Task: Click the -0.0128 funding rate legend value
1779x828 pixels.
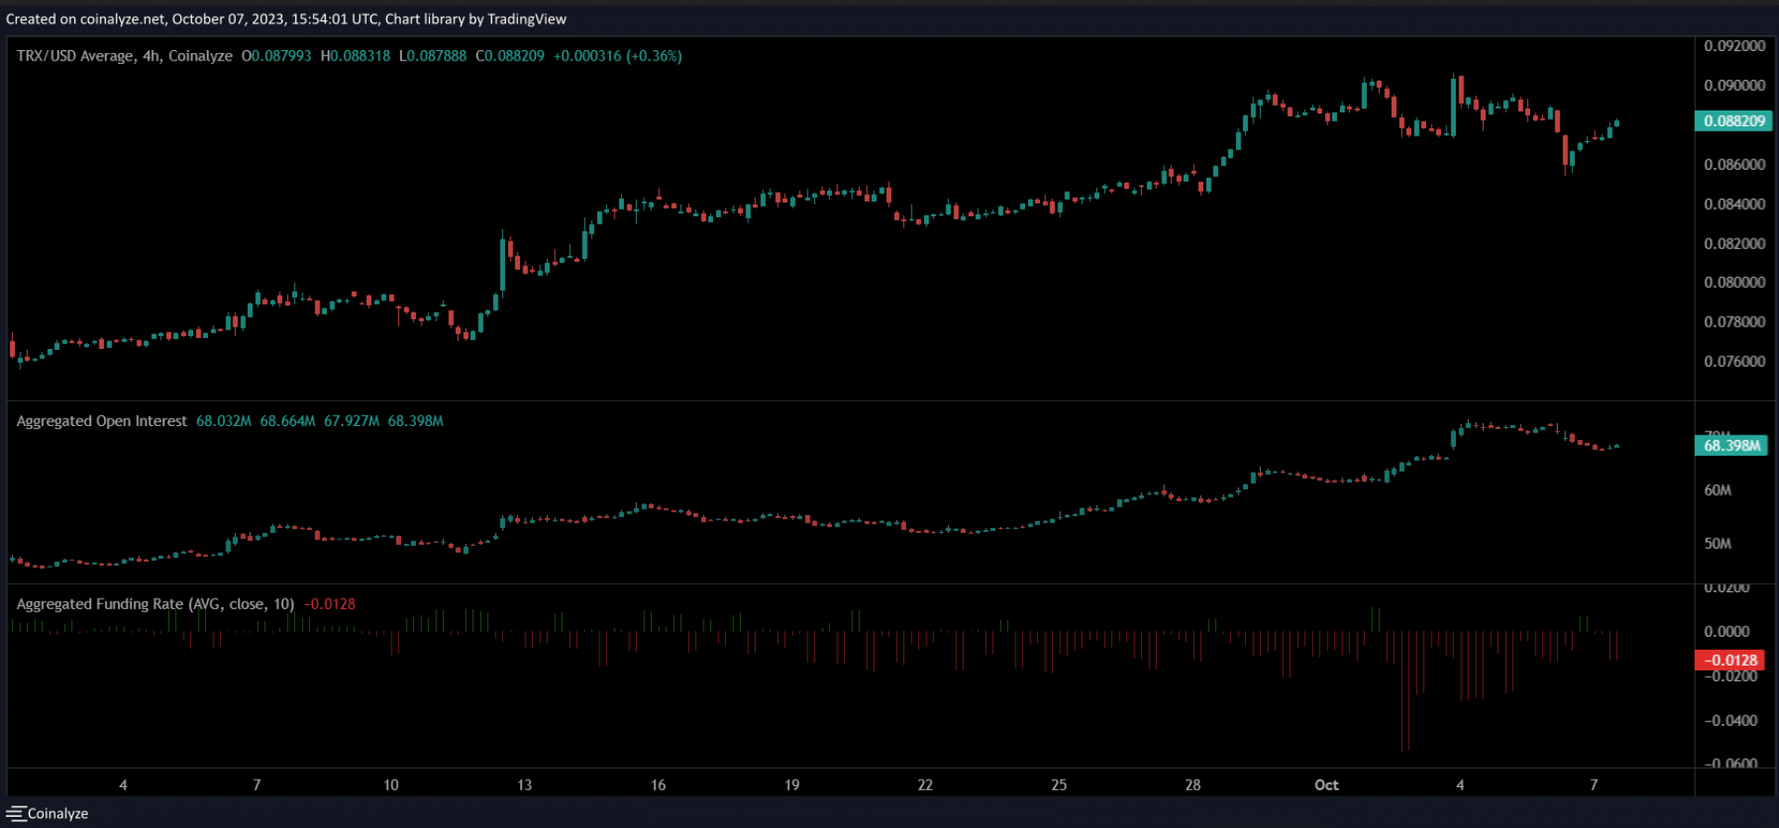Action: [330, 604]
